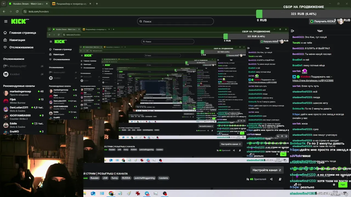Click the share icon under the stream
This screenshot has width=351, height=197.
coord(271,179)
